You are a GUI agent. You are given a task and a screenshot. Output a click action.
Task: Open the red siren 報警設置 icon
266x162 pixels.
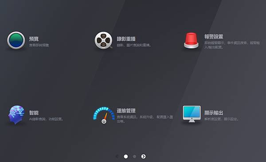tap(191, 41)
